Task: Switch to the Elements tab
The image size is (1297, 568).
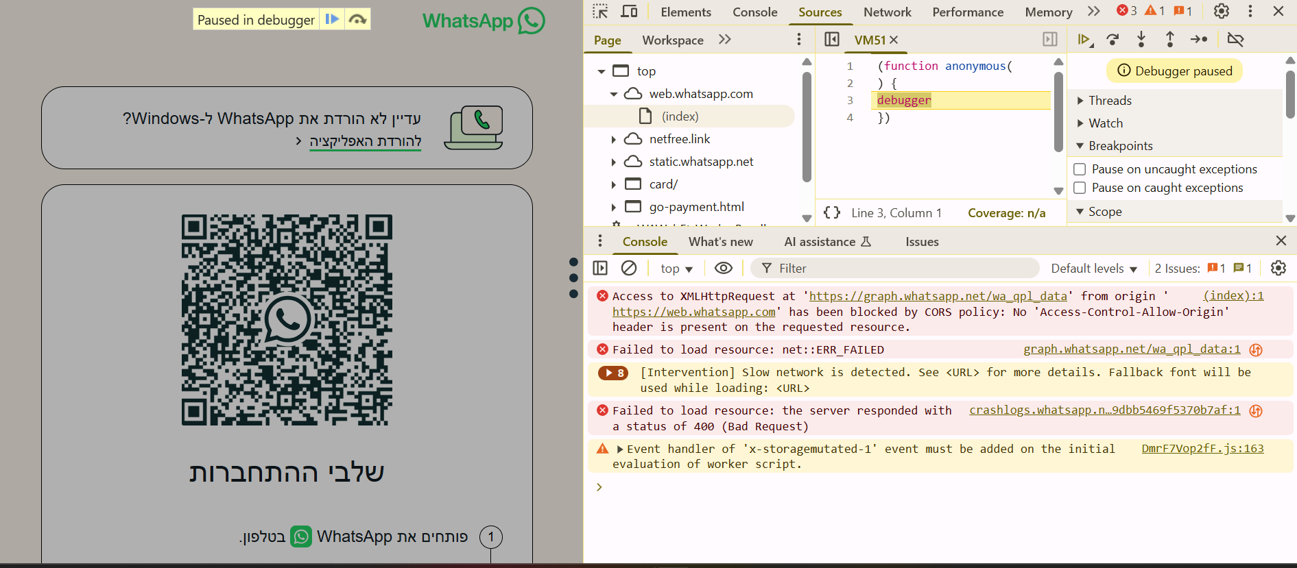Action: click(x=686, y=12)
